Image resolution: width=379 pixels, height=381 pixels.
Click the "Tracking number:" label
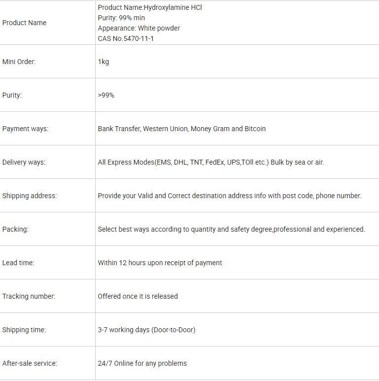point(29,296)
